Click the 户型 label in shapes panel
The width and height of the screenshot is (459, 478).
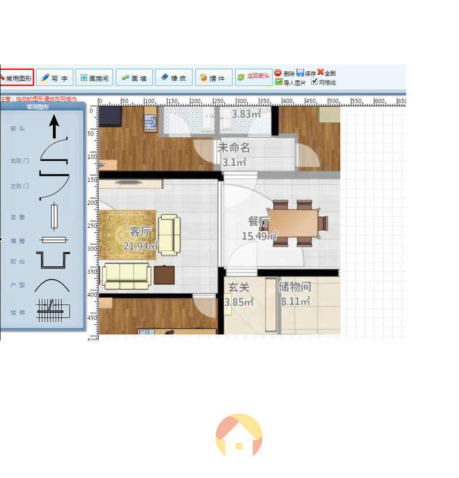[18, 285]
